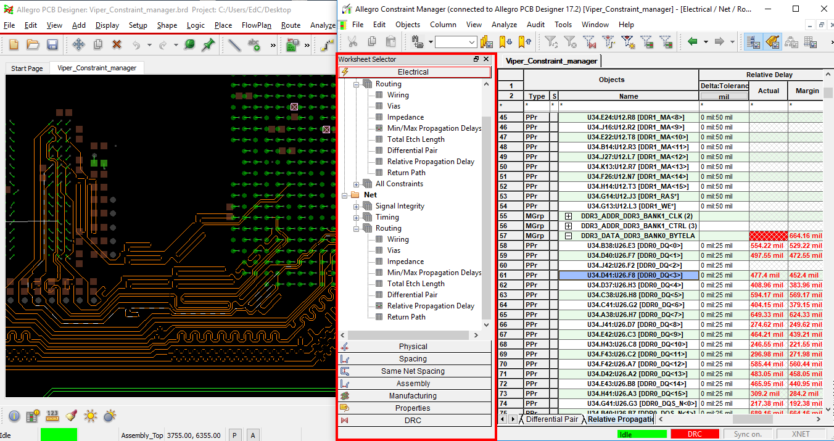Open Constraint Manager spreadsheet icon in PCB toolbar
The height and width of the screenshot is (441, 834).
pos(292,44)
